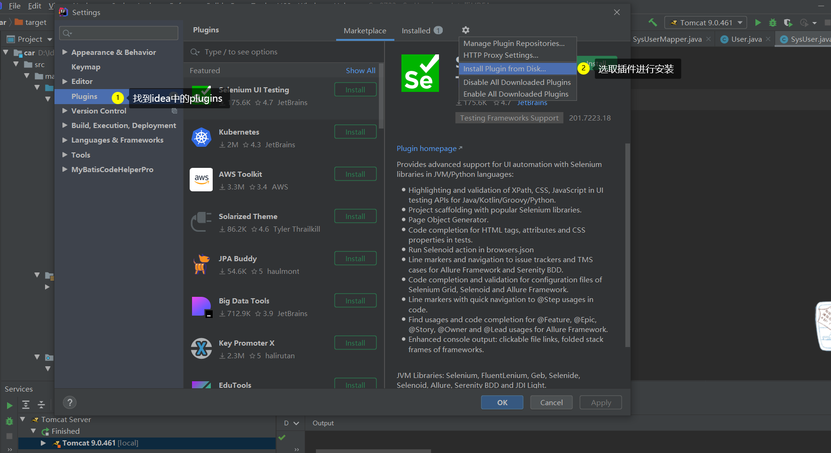Screen dimensions: 831x453
Task: Expand the Languages & Frameworks node
Action: tap(65, 140)
